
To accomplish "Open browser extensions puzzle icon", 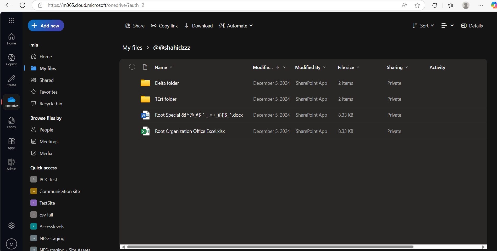I will (x=435, y=5).
